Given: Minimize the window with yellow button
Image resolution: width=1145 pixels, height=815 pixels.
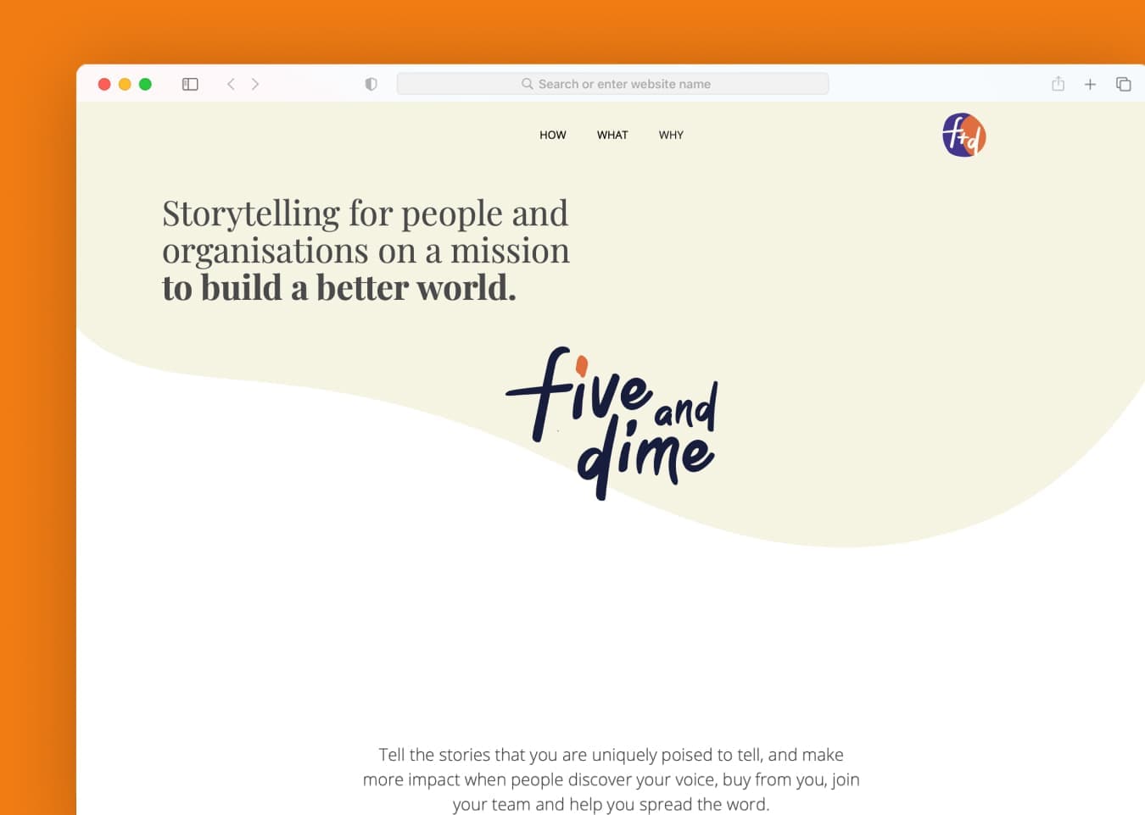Looking at the screenshot, I should point(125,84).
